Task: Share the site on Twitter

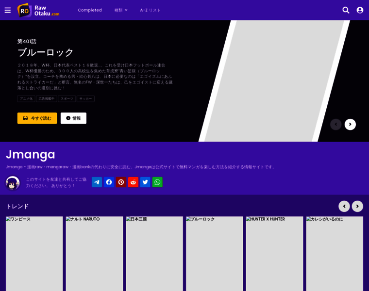Action: click(x=145, y=182)
